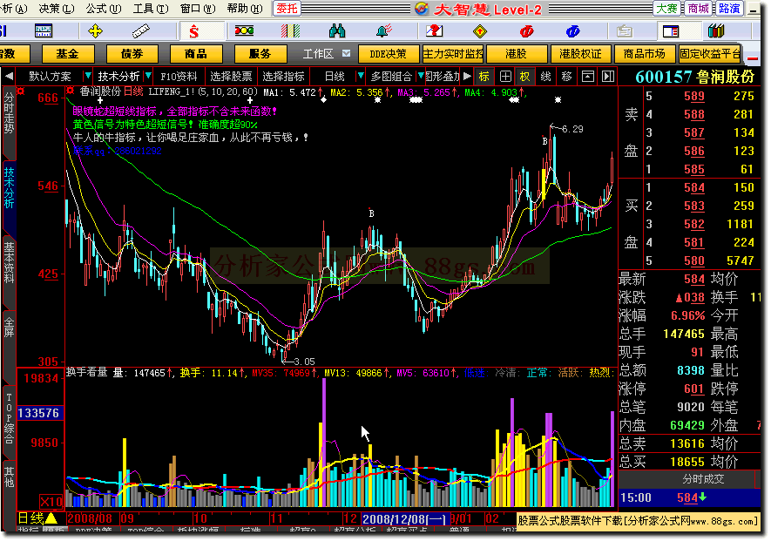Toggle the 权 adjustment button

pyautogui.click(x=525, y=77)
